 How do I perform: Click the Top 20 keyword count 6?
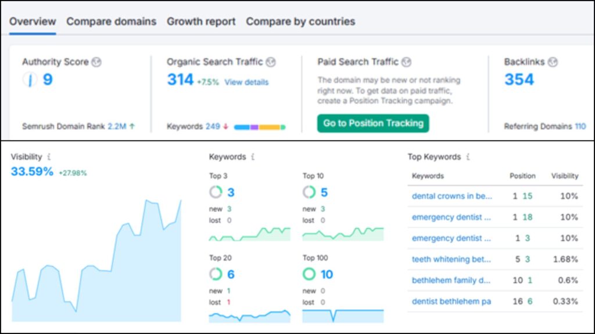click(x=231, y=274)
